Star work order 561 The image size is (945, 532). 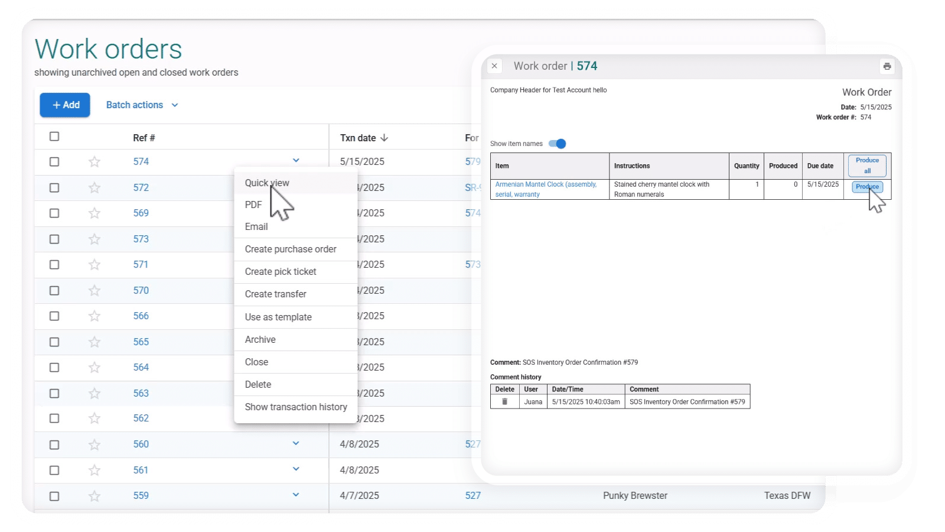tap(94, 471)
